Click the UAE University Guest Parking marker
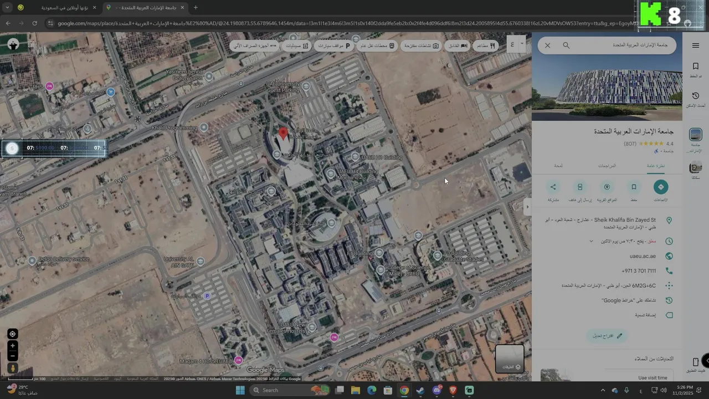The width and height of the screenshot is (709, 399). (x=306, y=85)
